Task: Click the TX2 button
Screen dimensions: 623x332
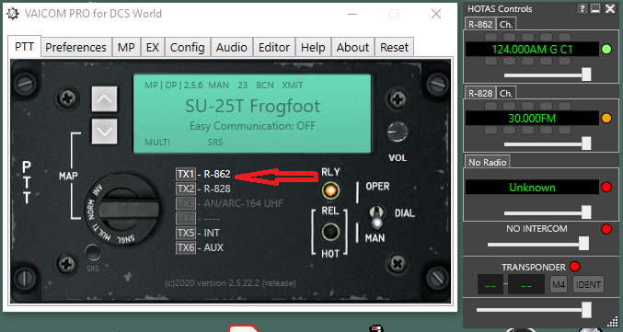Action: (186, 189)
